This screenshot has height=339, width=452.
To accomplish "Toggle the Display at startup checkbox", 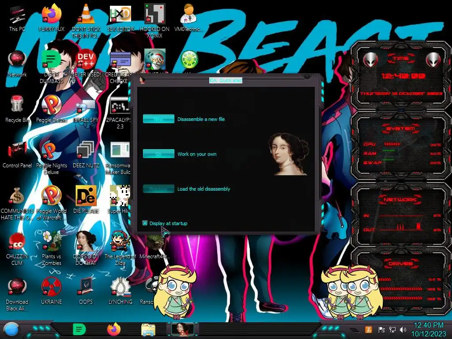I will point(145,223).
